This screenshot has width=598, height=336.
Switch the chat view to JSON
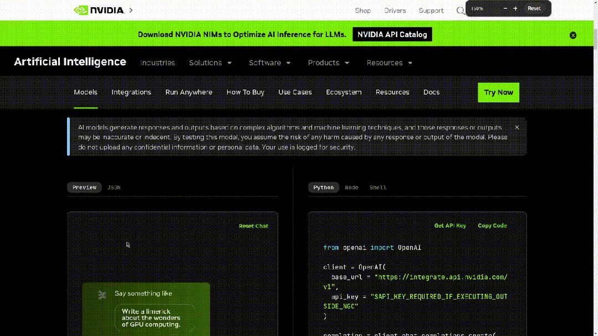click(x=114, y=188)
